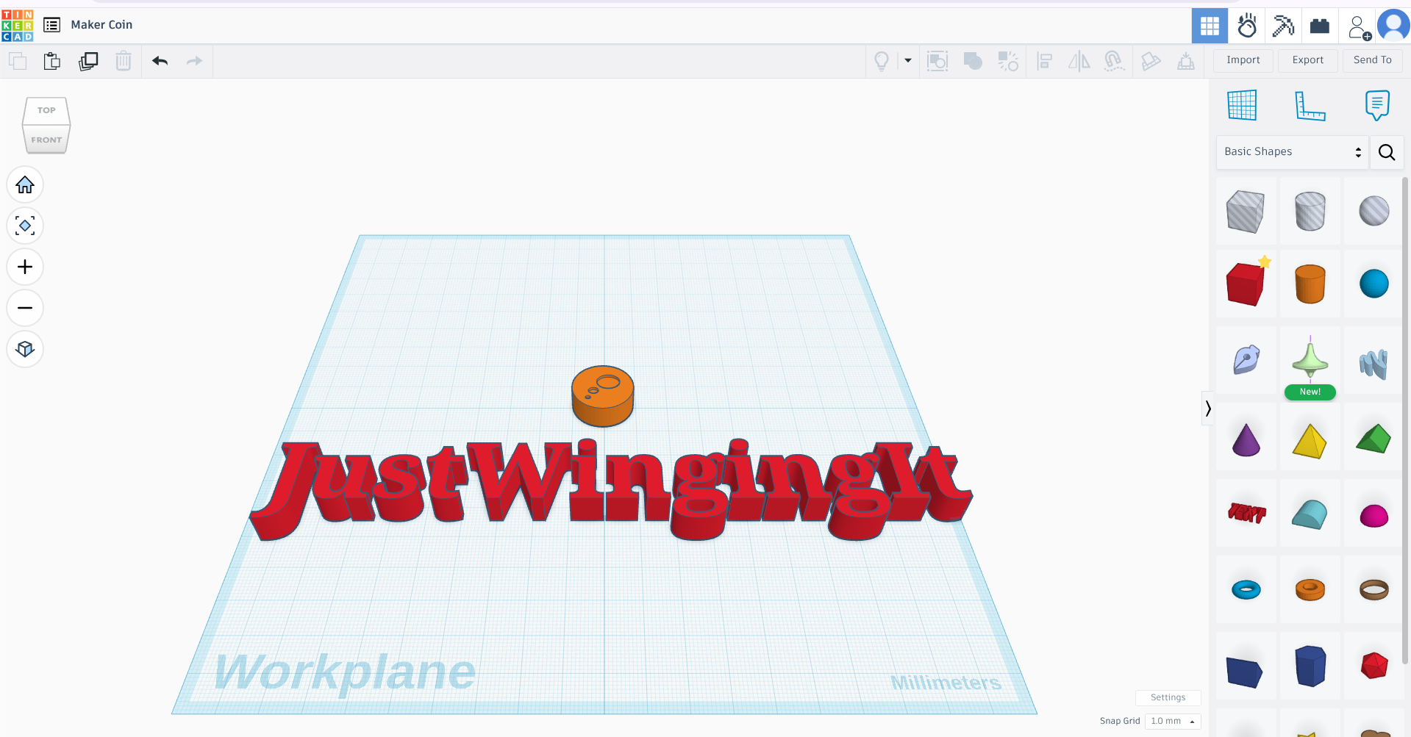Select the brown Ring shape
The width and height of the screenshot is (1411, 737).
point(1374,589)
